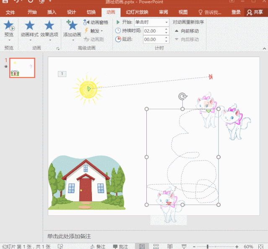
Task: Click Move Earlier (向前移动) button
Action: (187, 31)
